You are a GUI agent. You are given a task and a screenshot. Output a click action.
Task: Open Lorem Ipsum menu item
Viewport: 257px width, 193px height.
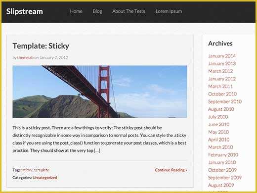[x=169, y=11]
